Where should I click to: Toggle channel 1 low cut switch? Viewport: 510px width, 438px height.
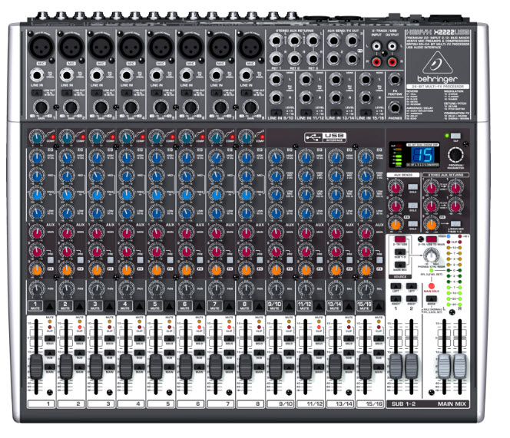coord(37,93)
